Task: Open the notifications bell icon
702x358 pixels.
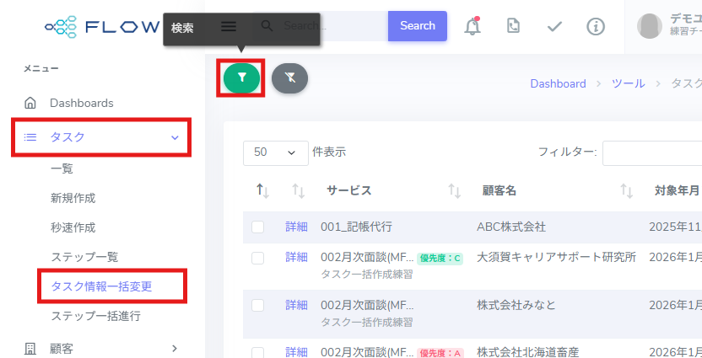Action: tap(473, 26)
